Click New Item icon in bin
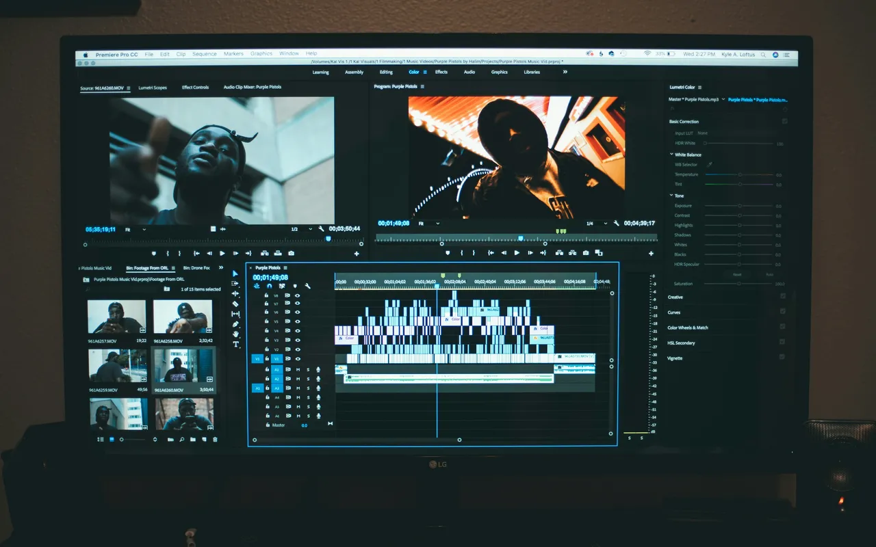876x547 pixels. coord(204,439)
